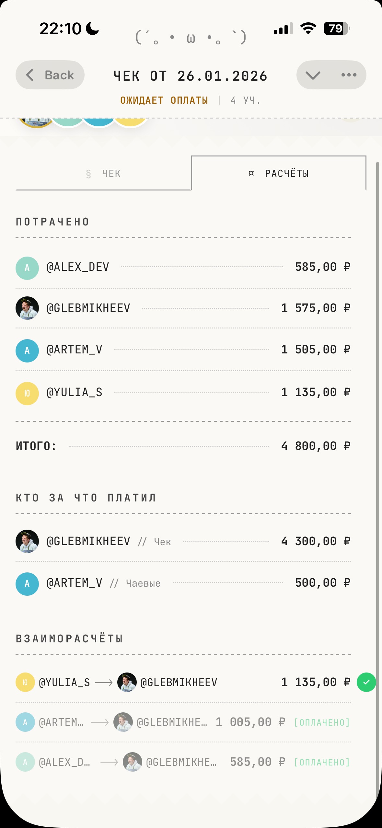Tap @GLEBMIKHEEV photo avatar in ПОТРАЧЕНО list
The image size is (382, 828).
tap(27, 308)
